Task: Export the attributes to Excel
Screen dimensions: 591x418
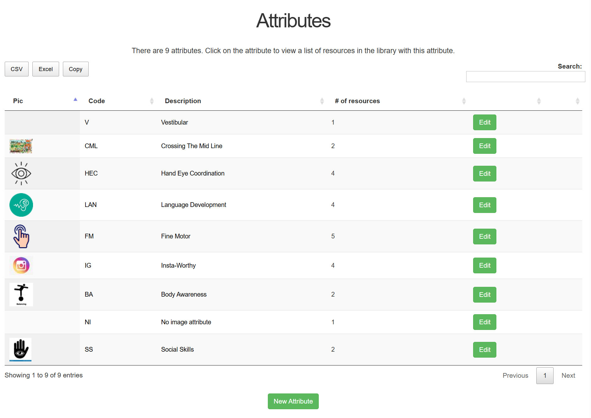Action: click(x=46, y=69)
